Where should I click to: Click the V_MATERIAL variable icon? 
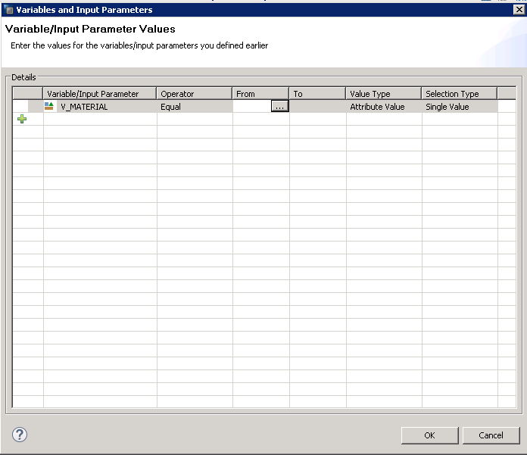point(49,107)
